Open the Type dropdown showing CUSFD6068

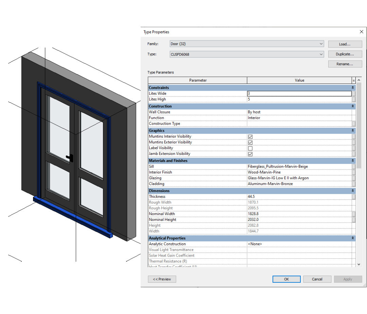point(246,54)
